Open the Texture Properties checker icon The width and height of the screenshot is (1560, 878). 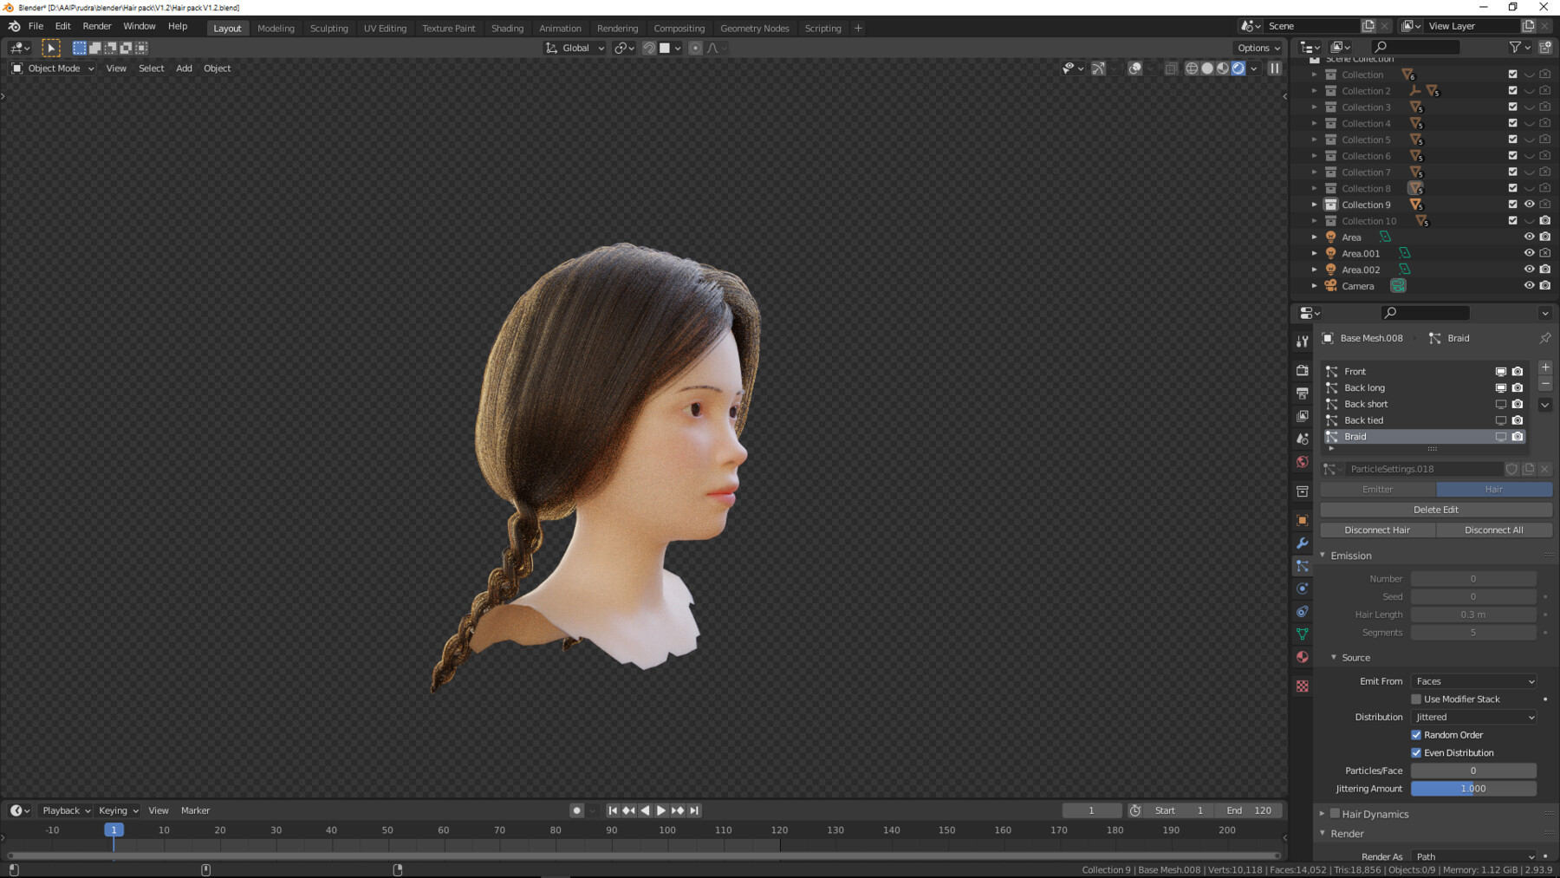pyautogui.click(x=1303, y=686)
